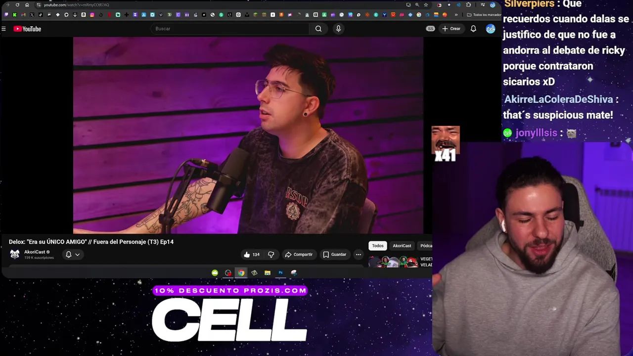Open the account avatar menu
The image size is (633, 356).
point(490,29)
